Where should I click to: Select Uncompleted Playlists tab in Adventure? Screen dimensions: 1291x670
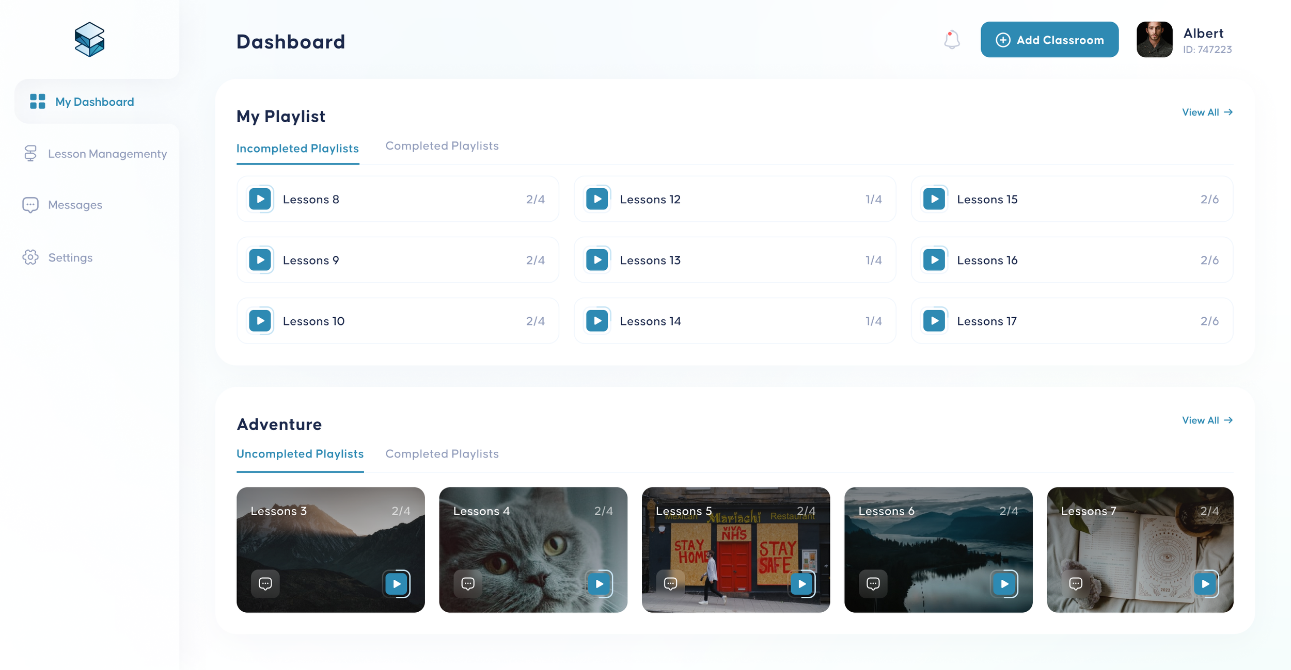(x=300, y=454)
